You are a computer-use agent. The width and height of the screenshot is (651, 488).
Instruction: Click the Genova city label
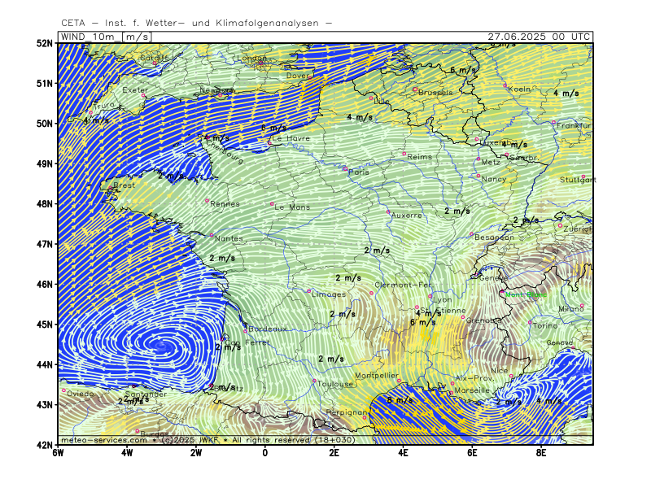pyautogui.click(x=560, y=342)
